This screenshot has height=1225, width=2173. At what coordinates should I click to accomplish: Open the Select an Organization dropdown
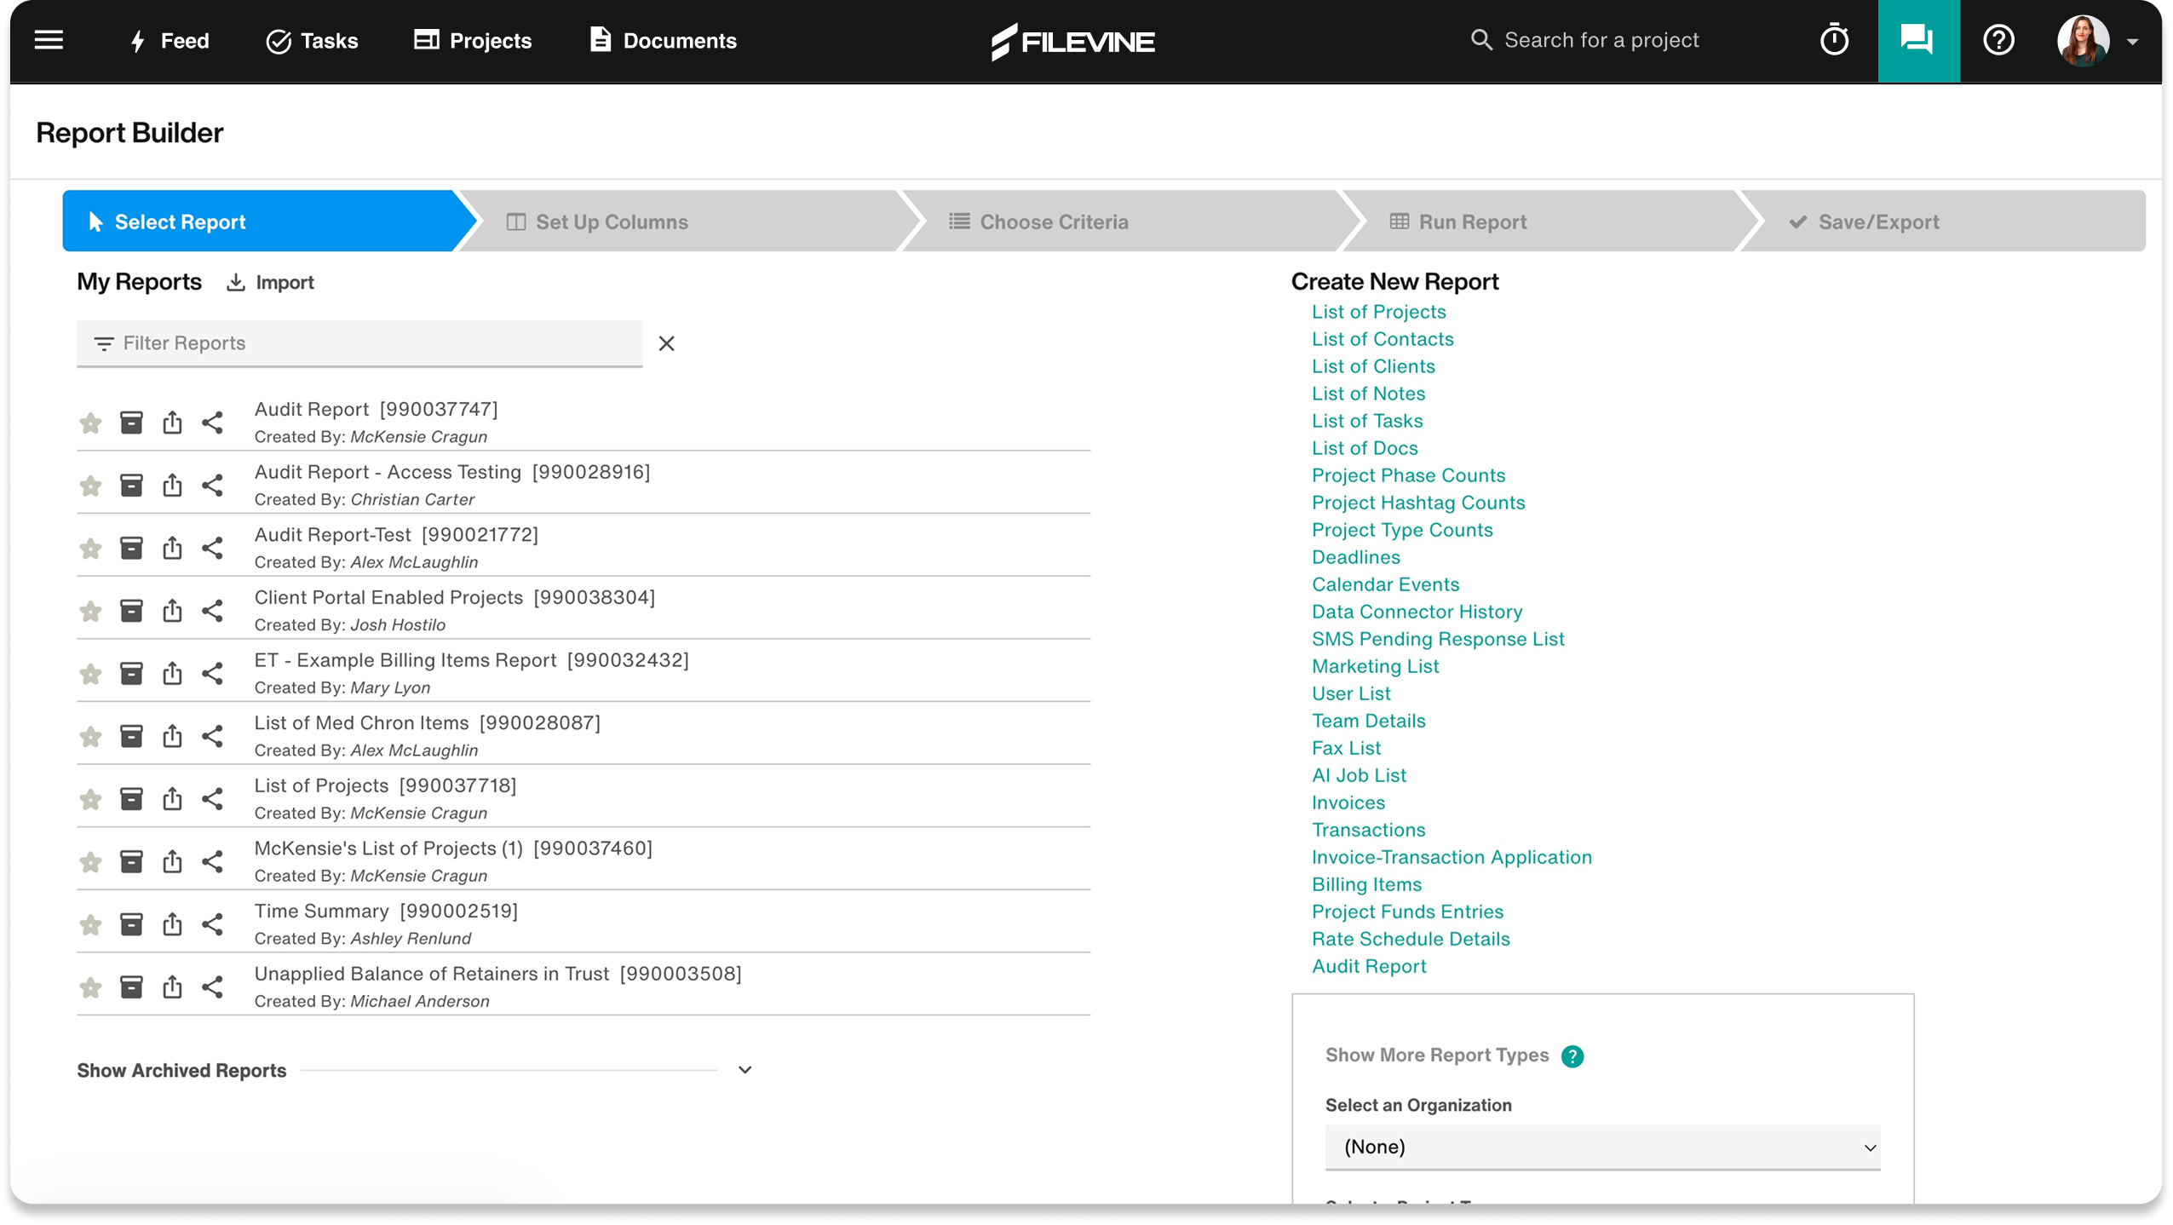1601,1147
